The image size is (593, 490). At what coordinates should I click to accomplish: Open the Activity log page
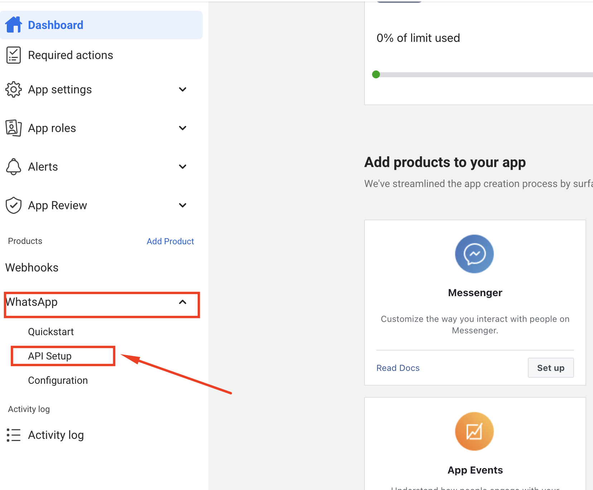click(x=56, y=435)
